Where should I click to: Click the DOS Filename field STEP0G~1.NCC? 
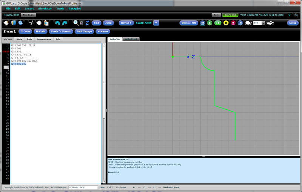[83, 187]
